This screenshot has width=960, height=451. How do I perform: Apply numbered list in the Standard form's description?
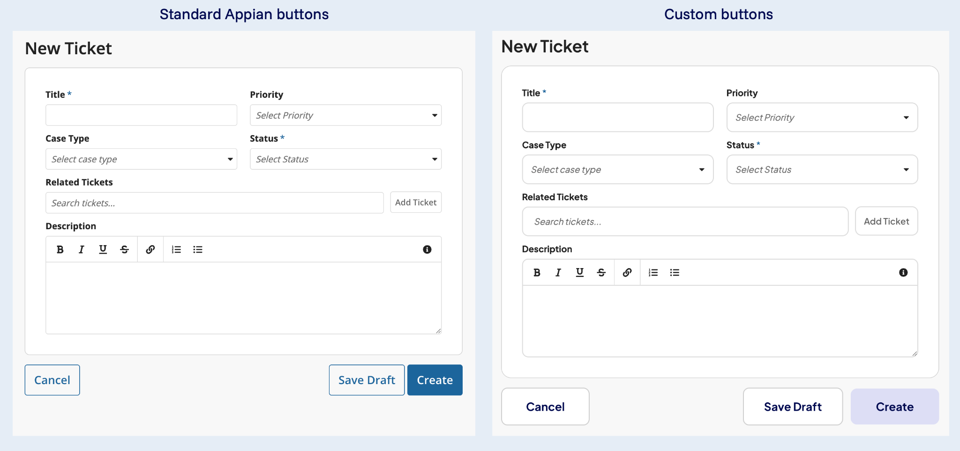[x=176, y=249]
